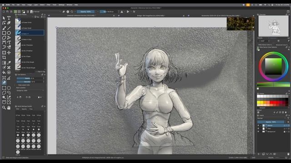Click the Overview docker canvas thumbnail
The image size is (291, 163).
273,26
